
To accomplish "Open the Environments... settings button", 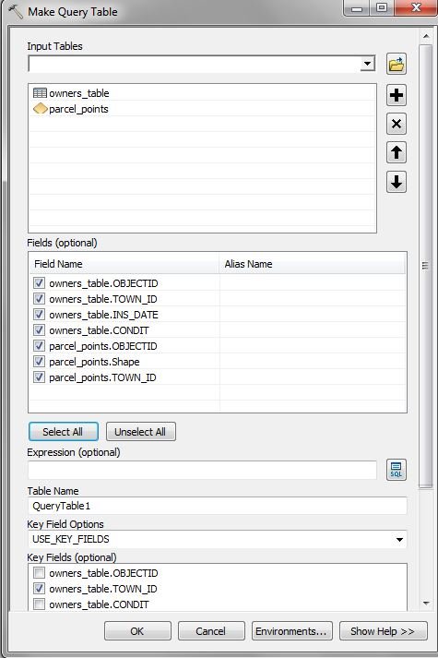I will tap(291, 631).
